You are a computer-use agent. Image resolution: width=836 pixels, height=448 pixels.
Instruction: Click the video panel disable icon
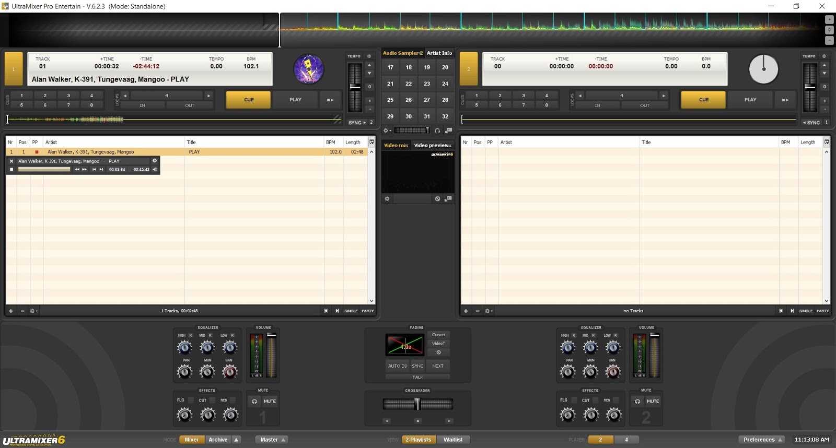437,199
